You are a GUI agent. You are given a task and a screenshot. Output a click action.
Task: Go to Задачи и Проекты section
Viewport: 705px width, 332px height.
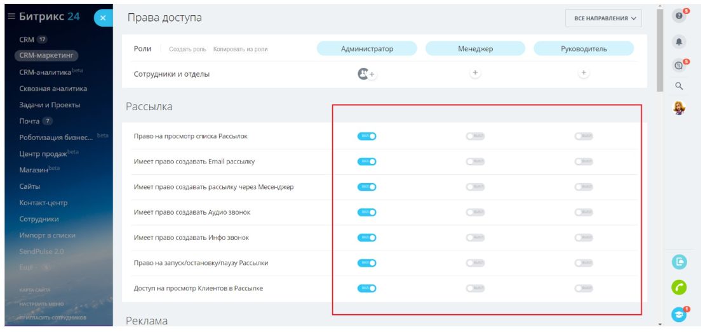50,105
